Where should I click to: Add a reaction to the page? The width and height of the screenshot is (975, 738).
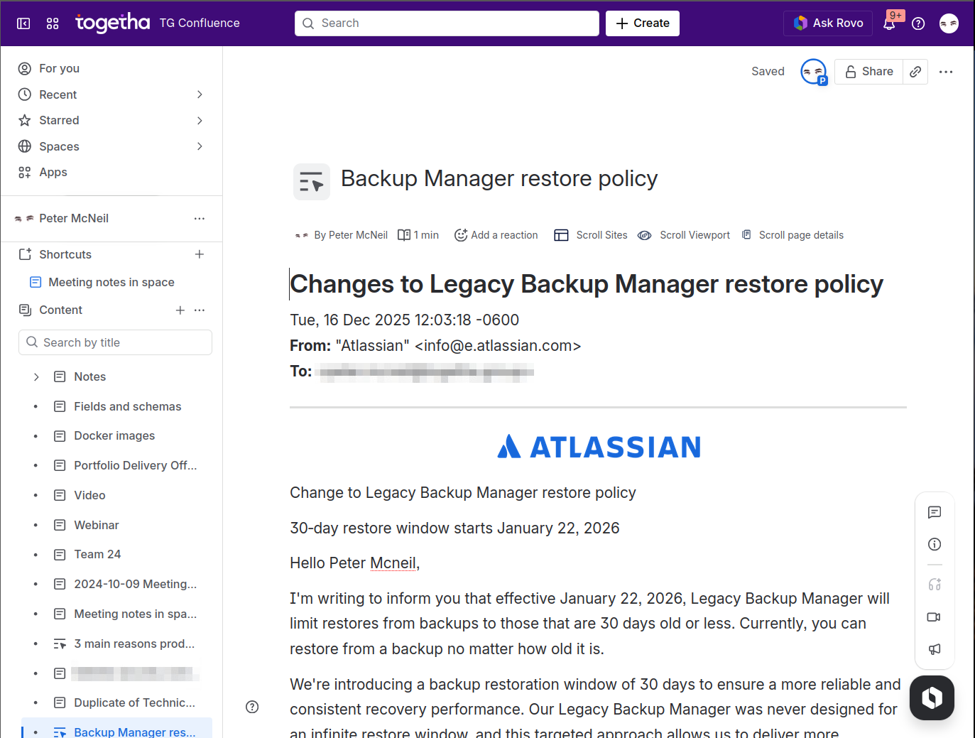[496, 234]
